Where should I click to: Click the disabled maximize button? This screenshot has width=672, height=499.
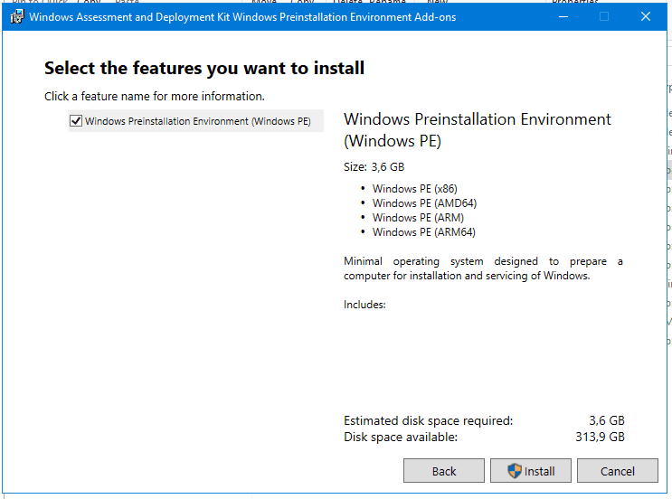pyautogui.click(x=604, y=17)
